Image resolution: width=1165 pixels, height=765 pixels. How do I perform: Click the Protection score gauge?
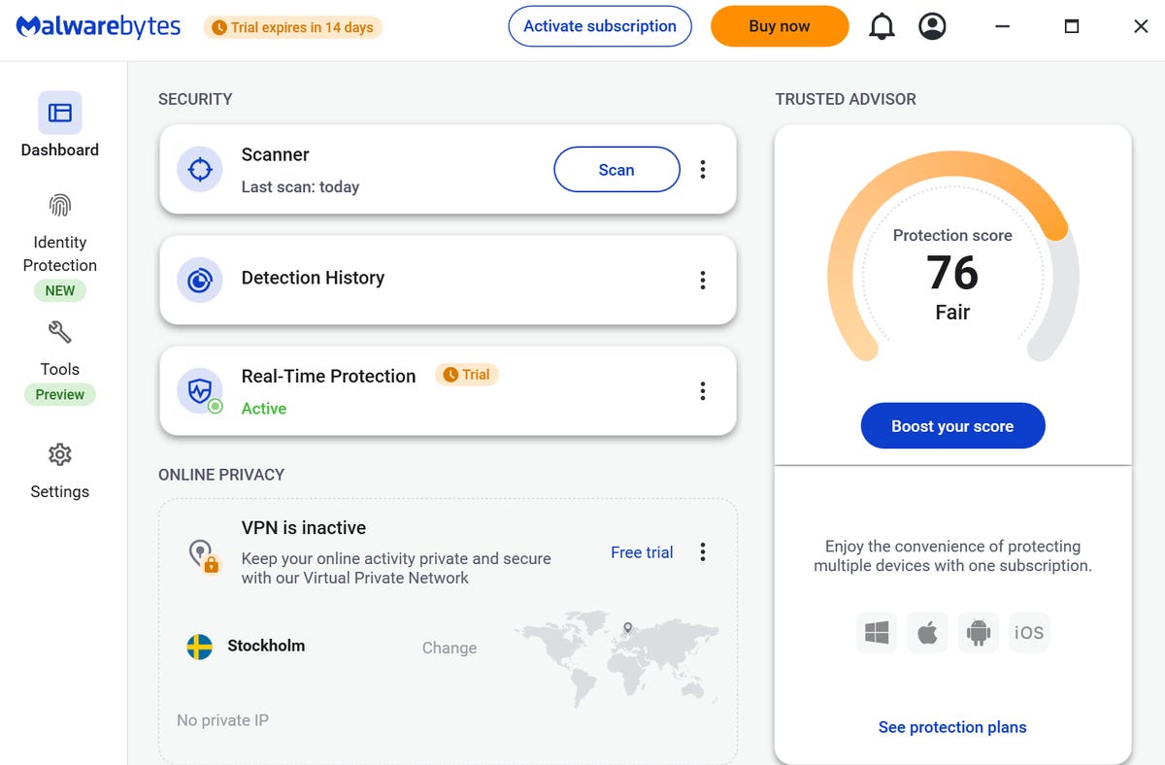(x=952, y=274)
